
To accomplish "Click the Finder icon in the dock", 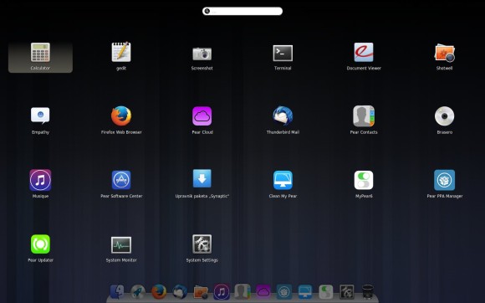I will (x=117, y=292).
